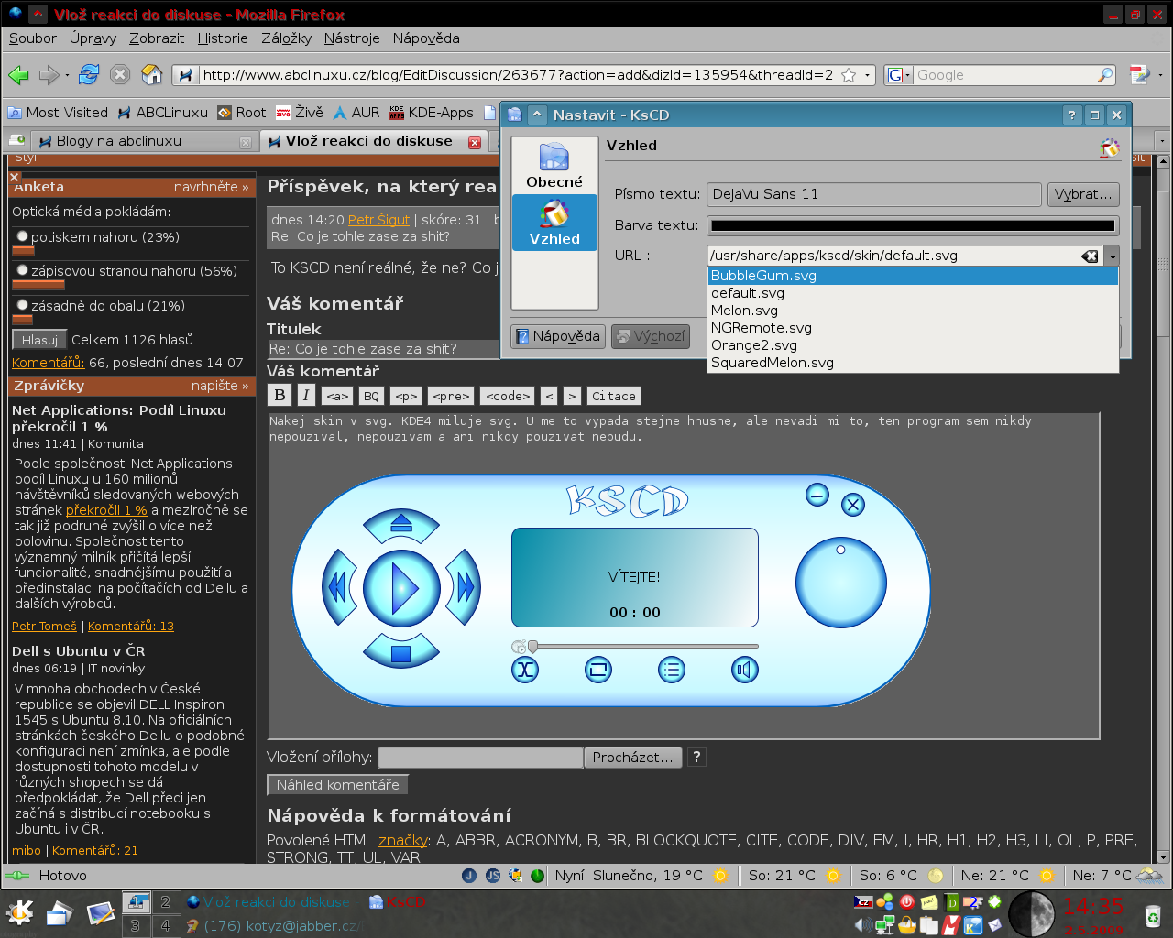Viewport: 1173px width, 938px height.
Task: Go back using Firefox back arrow
Action: [18, 75]
